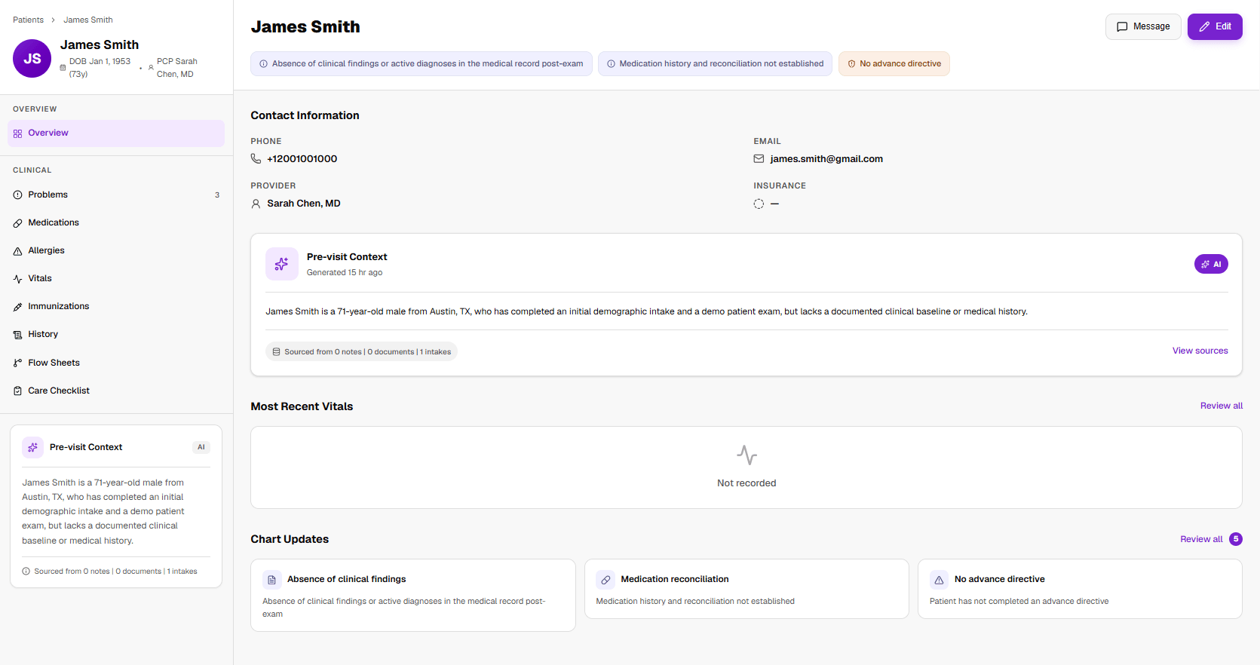This screenshot has width=1260, height=665.
Task: Click the pulse icon in Most Recent Vitals
Action: click(x=746, y=455)
